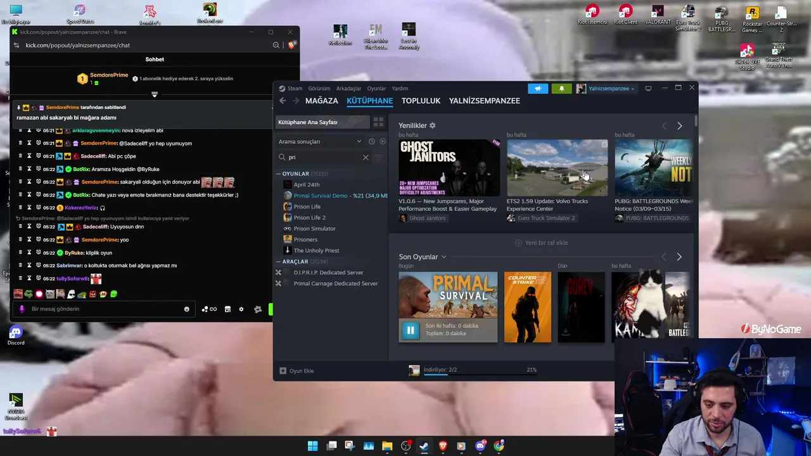Screen dimensions: 811x456
Task: Open Yenilikler settings gear
Action: click(x=433, y=125)
